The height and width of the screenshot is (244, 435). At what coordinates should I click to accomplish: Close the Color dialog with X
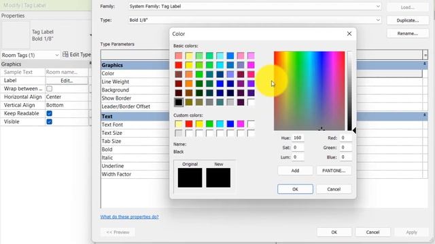[349, 34]
